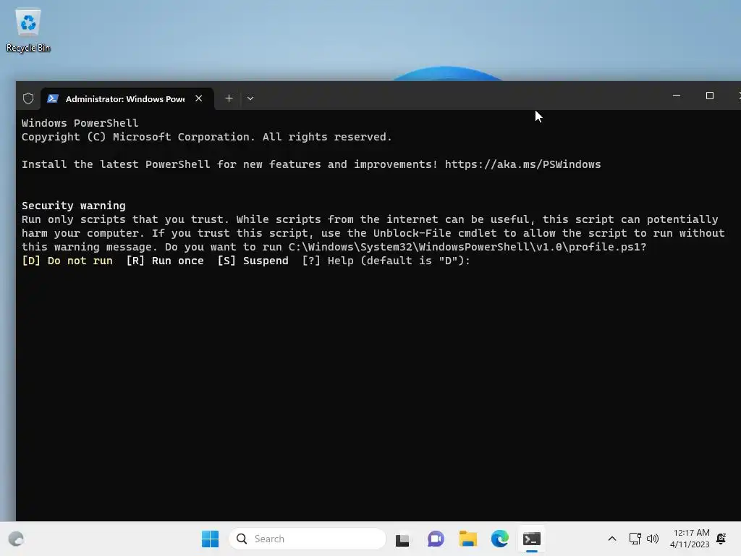Show hidden system tray icons
This screenshot has height=556, width=741.
[x=612, y=539]
